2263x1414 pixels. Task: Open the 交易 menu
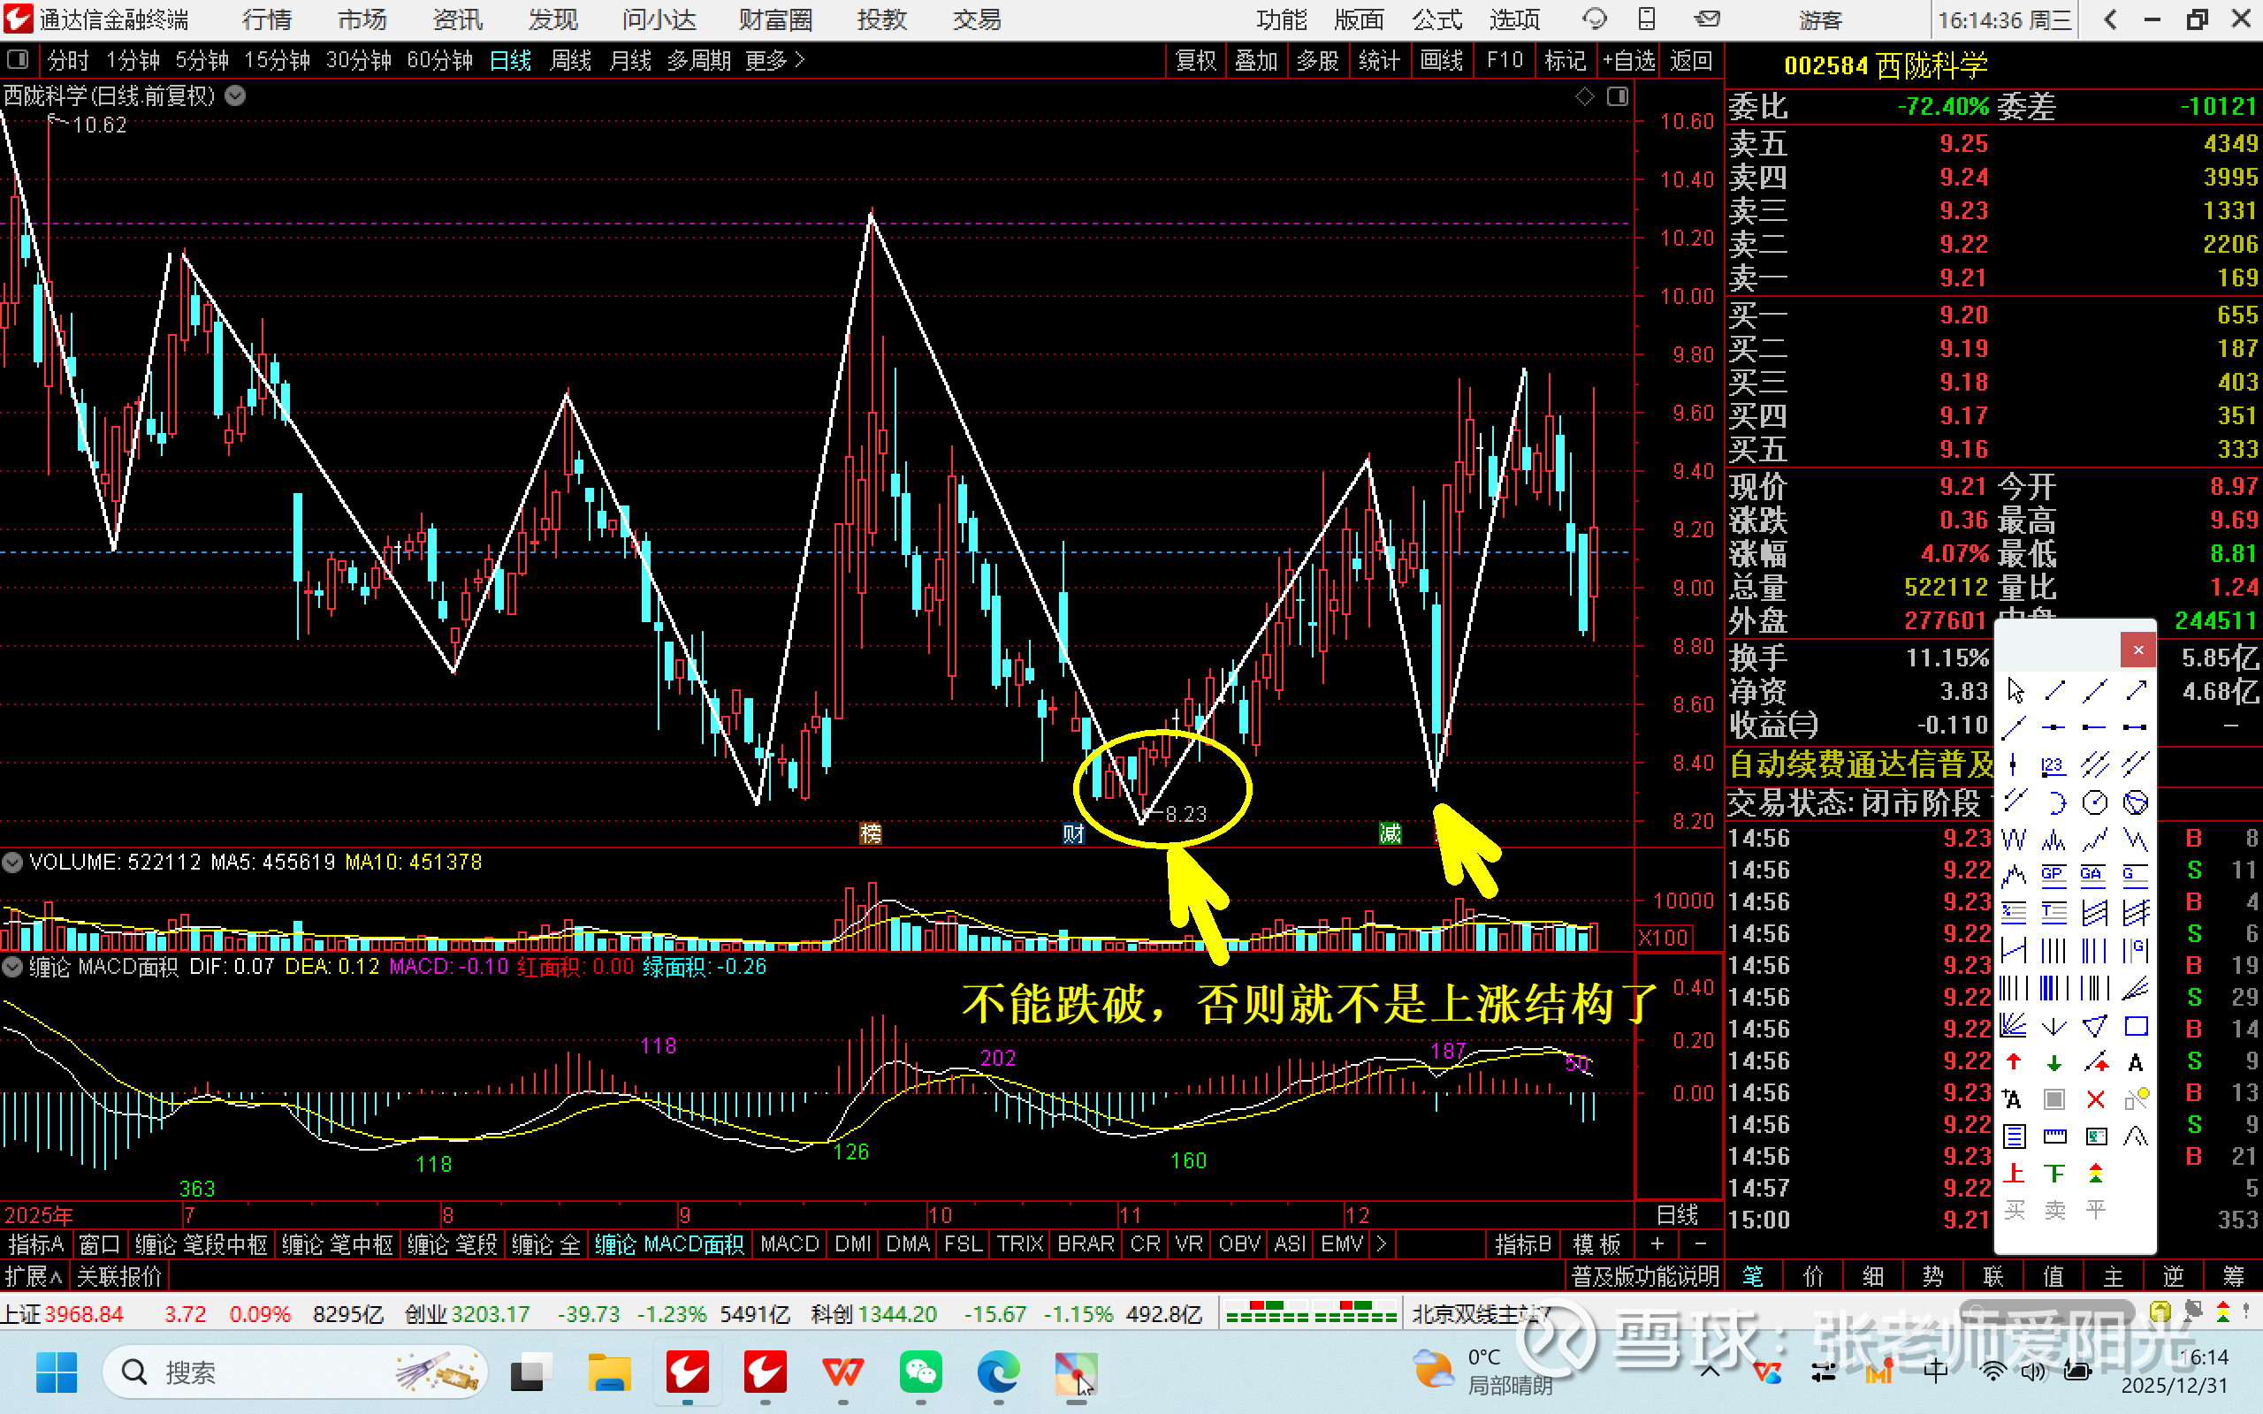click(x=976, y=19)
